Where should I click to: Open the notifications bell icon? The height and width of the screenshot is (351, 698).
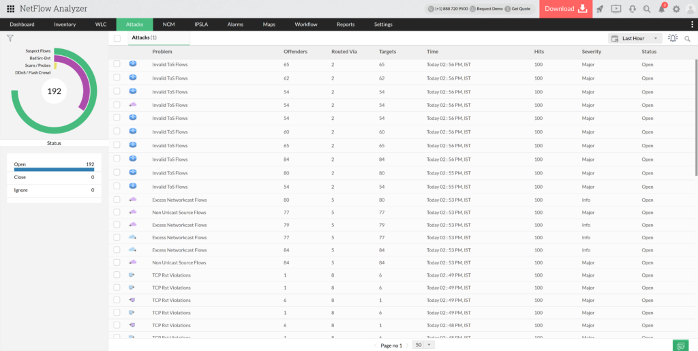coord(661,9)
